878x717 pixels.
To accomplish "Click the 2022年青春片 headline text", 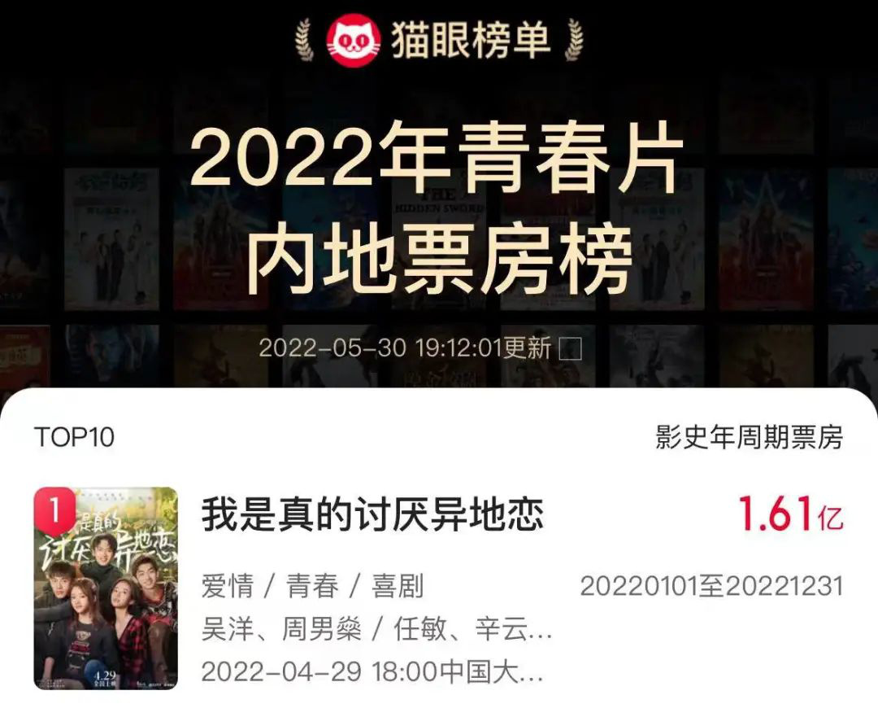I will (437, 158).
